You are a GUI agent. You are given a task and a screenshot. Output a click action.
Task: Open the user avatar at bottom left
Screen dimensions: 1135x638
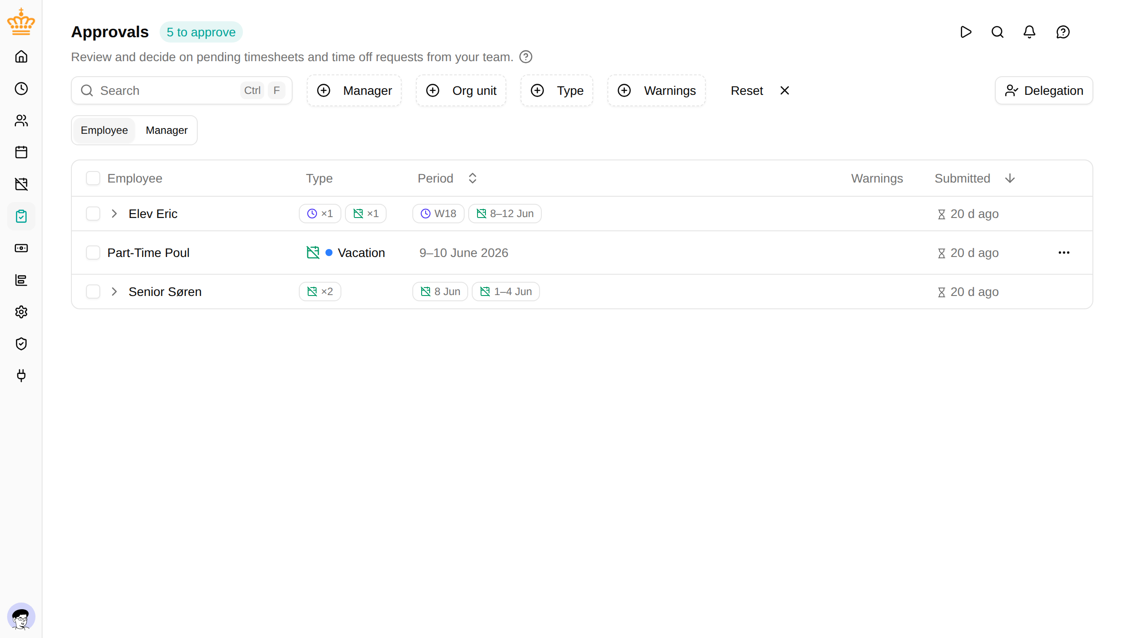(21, 617)
